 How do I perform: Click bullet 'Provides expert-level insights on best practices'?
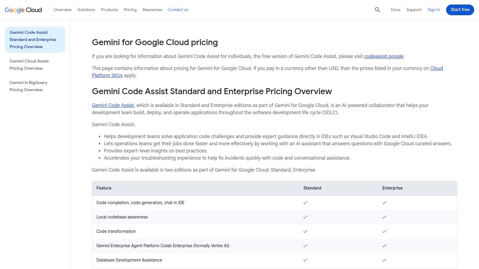tap(156, 151)
